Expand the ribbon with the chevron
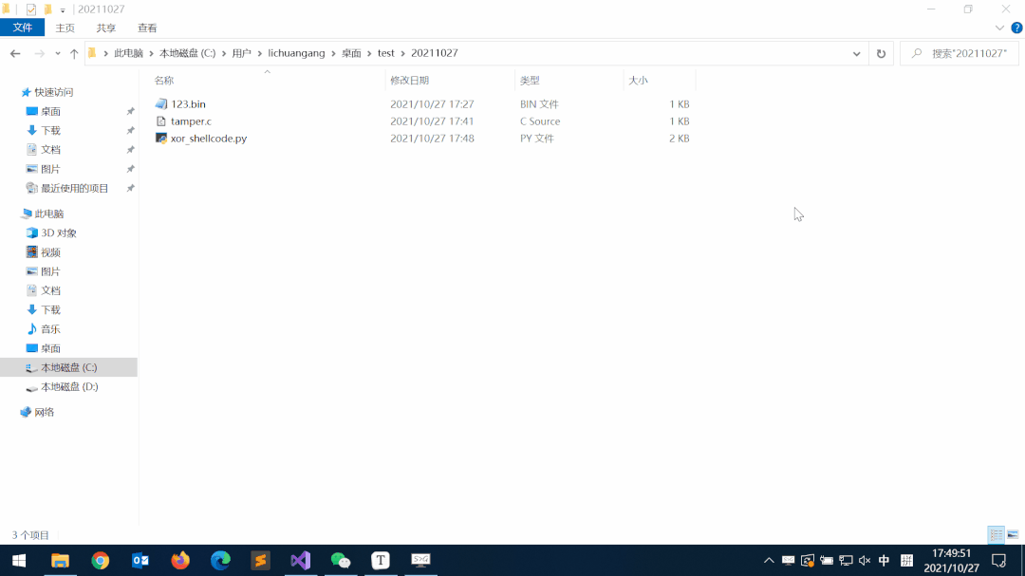The width and height of the screenshot is (1025, 576). [x=998, y=28]
